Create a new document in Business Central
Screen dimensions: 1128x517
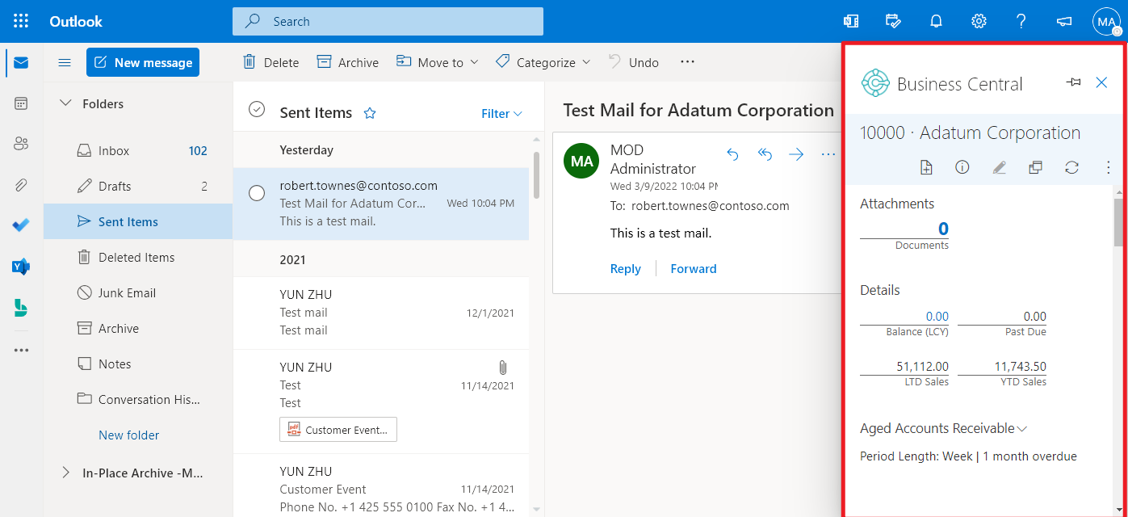pyautogui.click(x=926, y=167)
